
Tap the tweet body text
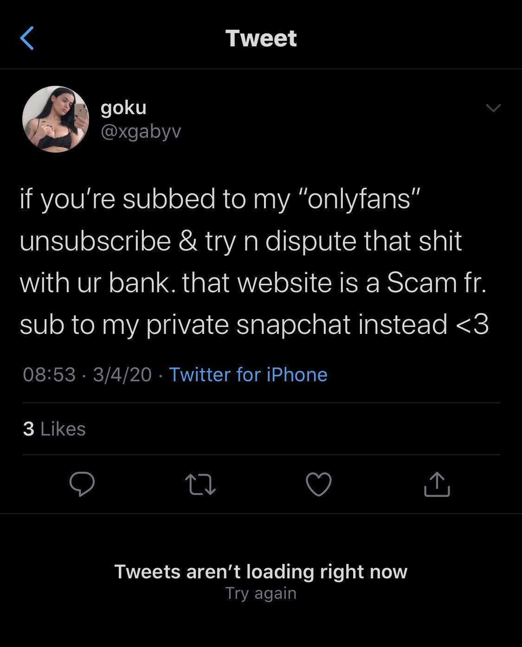(x=254, y=262)
